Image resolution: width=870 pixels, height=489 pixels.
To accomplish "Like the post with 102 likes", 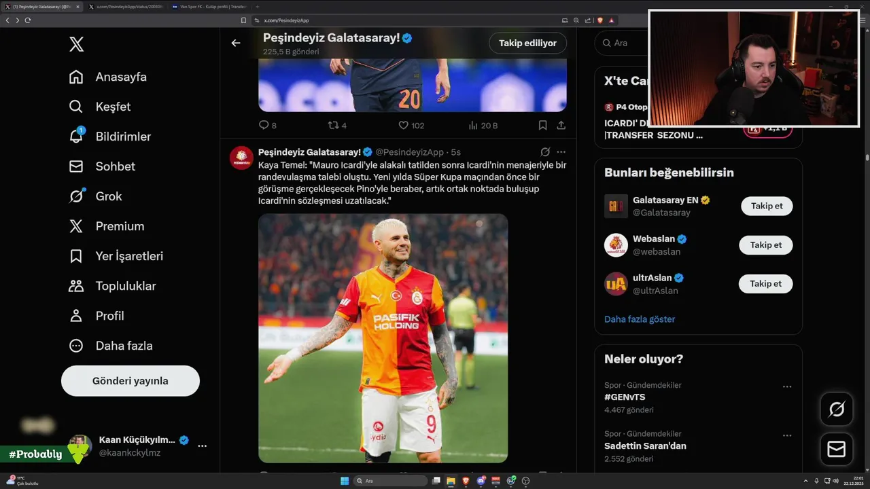I will click(x=411, y=125).
